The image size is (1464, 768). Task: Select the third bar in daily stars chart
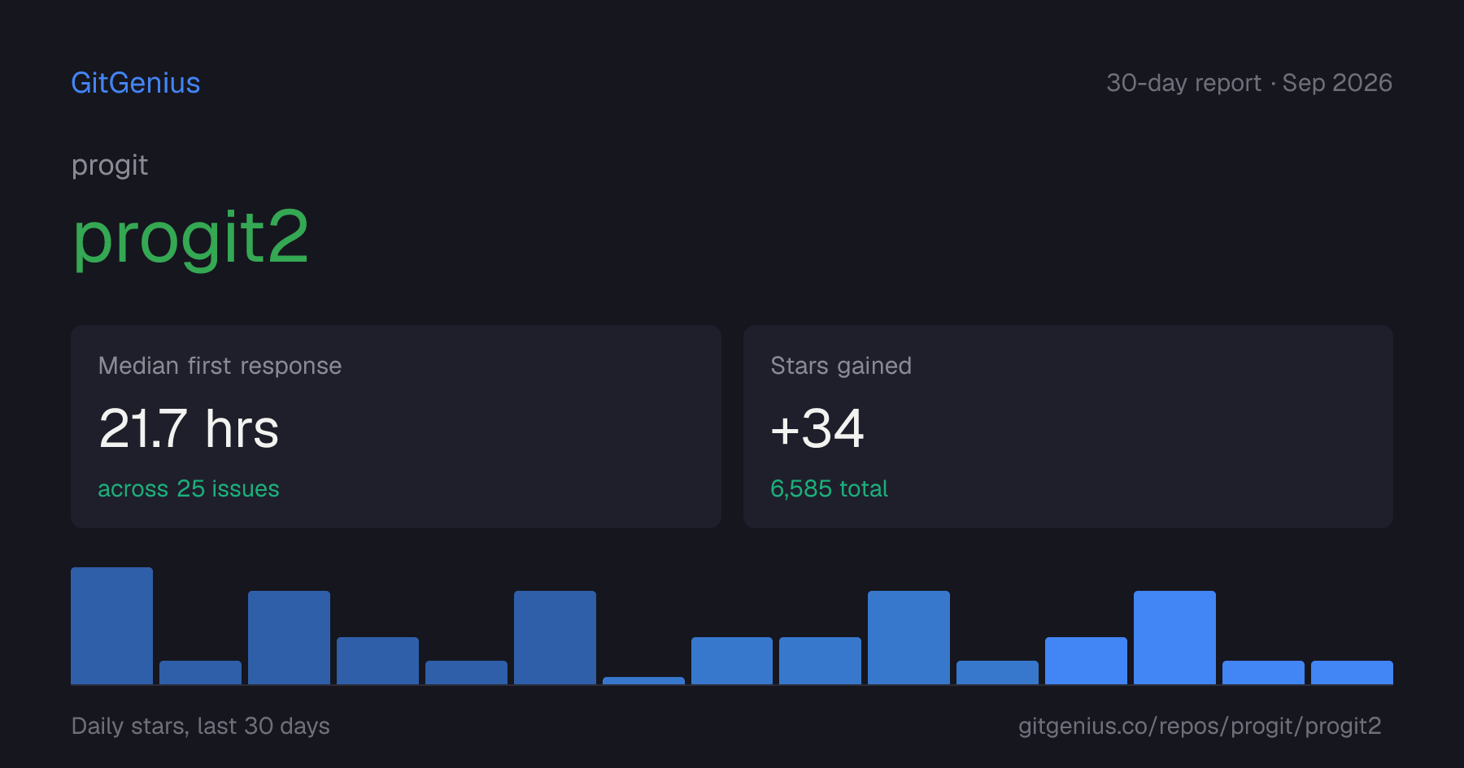pos(289,637)
